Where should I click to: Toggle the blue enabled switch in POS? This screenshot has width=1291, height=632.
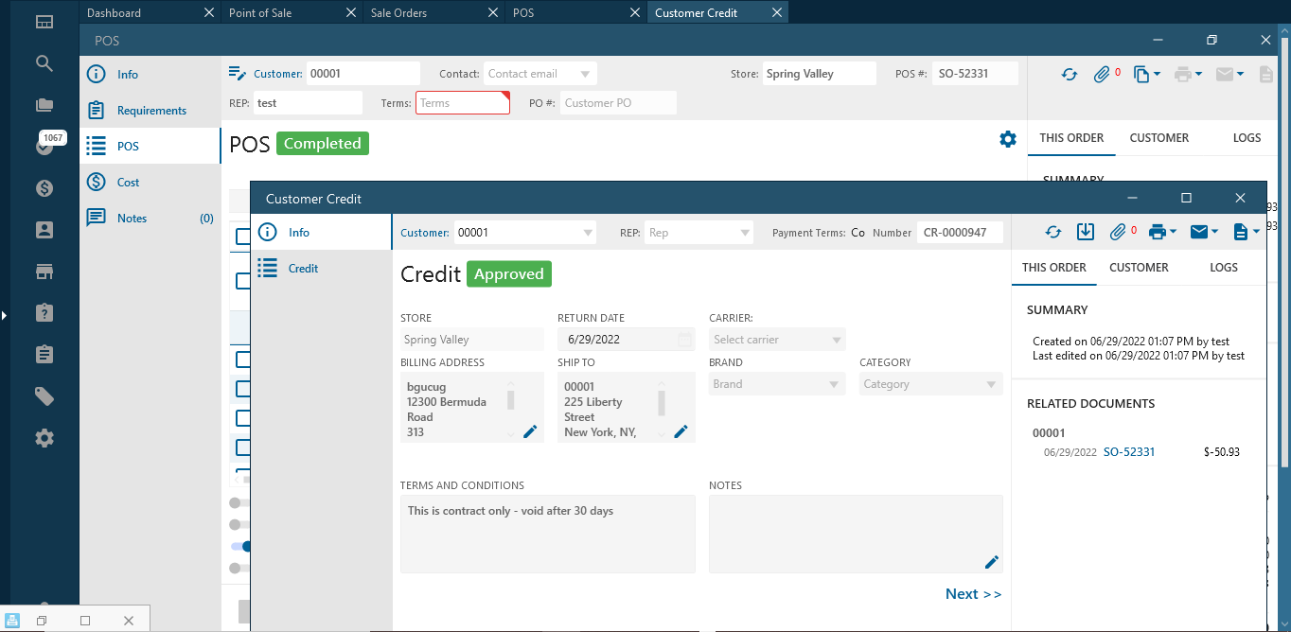click(x=242, y=546)
